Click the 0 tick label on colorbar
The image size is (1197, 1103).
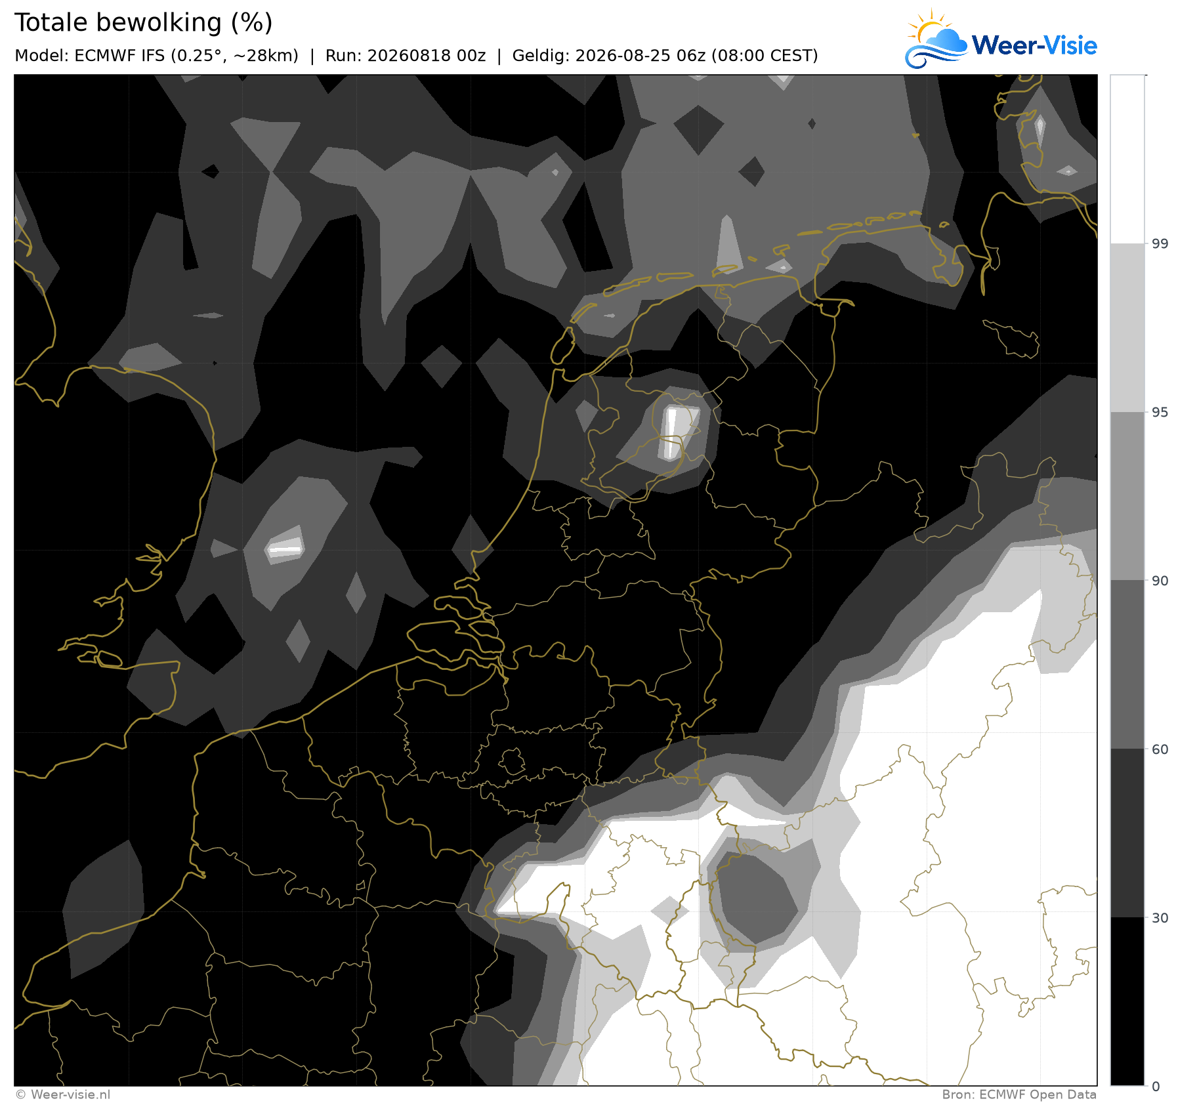pos(1156,1087)
